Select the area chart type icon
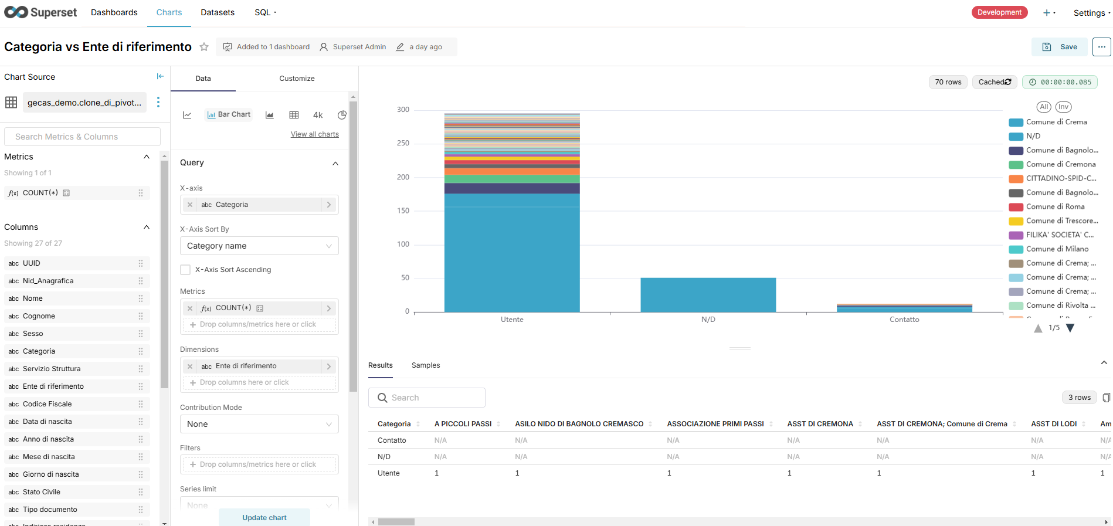 click(270, 115)
